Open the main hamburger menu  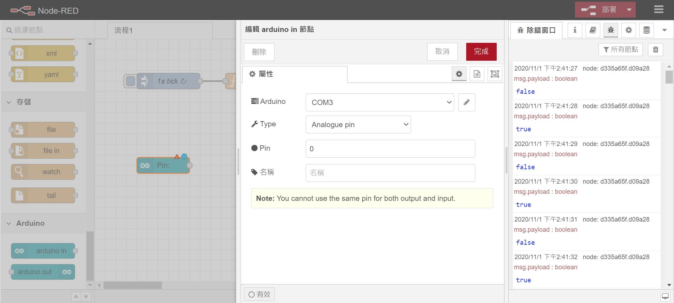[x=659, y=9]
